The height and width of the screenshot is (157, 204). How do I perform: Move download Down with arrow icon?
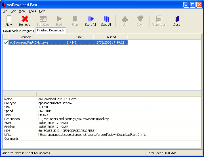(140, 19)
